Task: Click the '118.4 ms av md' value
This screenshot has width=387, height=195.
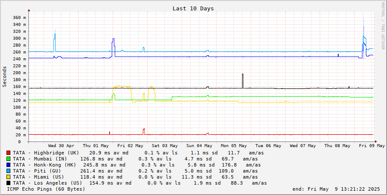Action: pyautogui.click(x=101, y=177)
